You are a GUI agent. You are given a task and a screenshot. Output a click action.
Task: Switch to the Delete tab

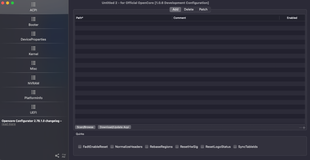click(188, 10)
